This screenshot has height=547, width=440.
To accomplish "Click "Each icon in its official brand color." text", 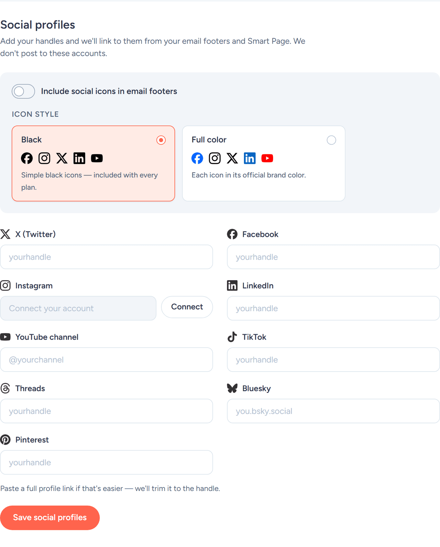I will click(248, 175).
